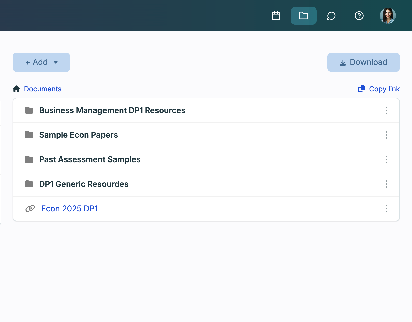Image resolution: width=412 pixels, height=322 pixels.
Task: Click the copy link clipboard icon
Action: 361,89
